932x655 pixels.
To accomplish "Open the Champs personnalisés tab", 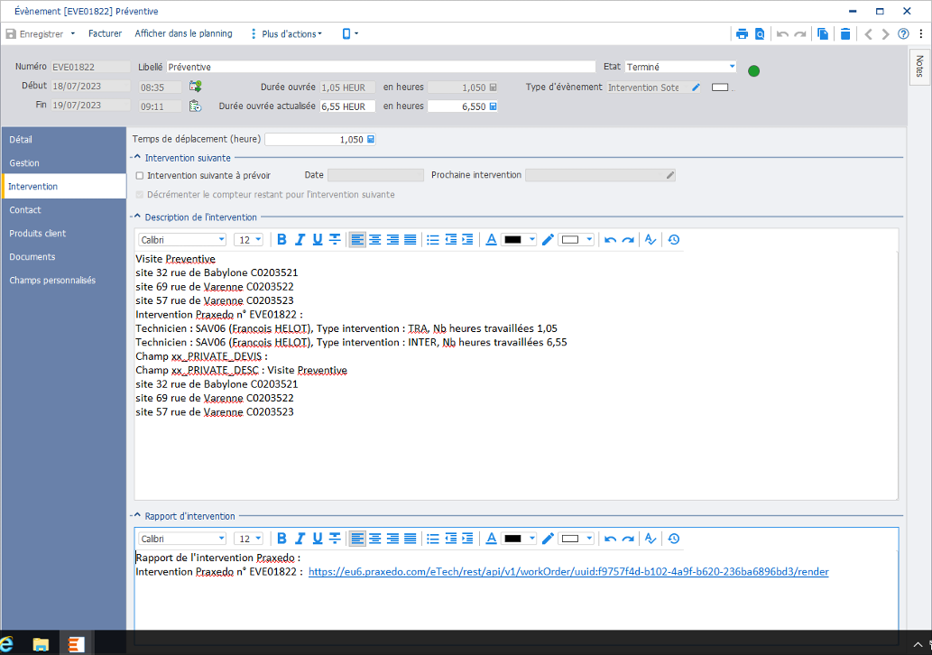I will pyautogui.click(x=64, y=281).
